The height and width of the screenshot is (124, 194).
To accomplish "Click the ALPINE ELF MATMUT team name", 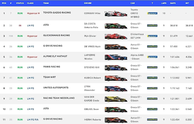I will pyautogui.click(x=55, y=56).
